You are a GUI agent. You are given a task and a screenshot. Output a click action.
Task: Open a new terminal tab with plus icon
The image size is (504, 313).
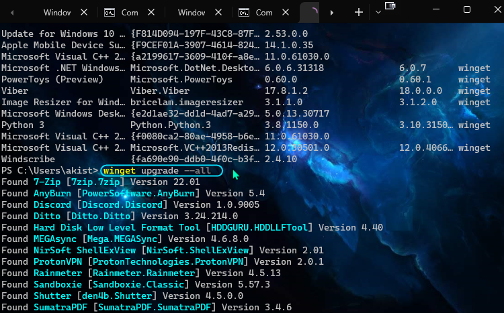(359, 13)
